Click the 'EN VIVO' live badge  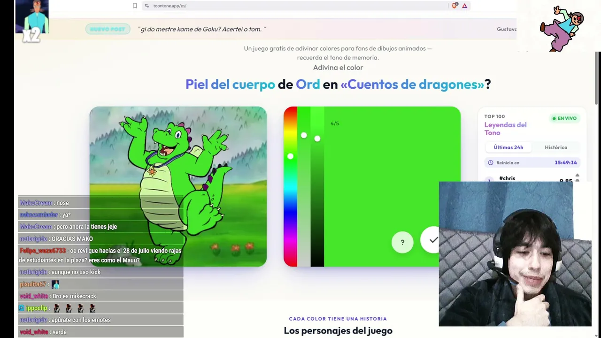tap(564, 118)
